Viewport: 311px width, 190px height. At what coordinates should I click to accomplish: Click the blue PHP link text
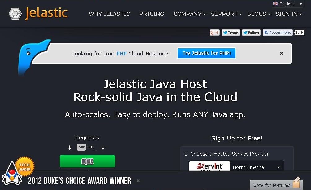[x=121, y=54]
